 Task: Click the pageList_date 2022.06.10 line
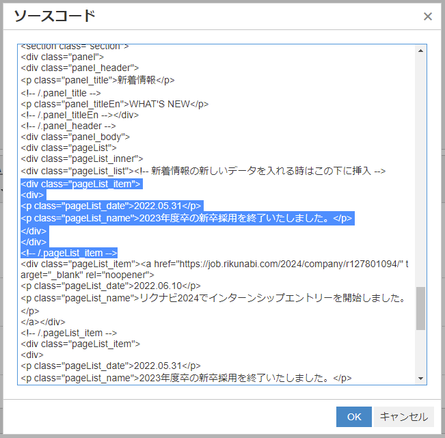[x=111, y=286]
